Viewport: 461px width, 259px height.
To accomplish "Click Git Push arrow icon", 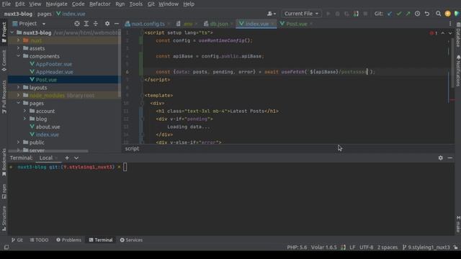I will (408, 14).
